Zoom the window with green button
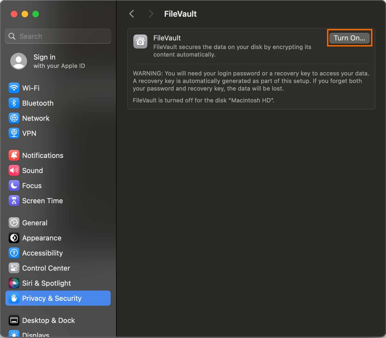This screenshot has width=386, height=338. 36,14
